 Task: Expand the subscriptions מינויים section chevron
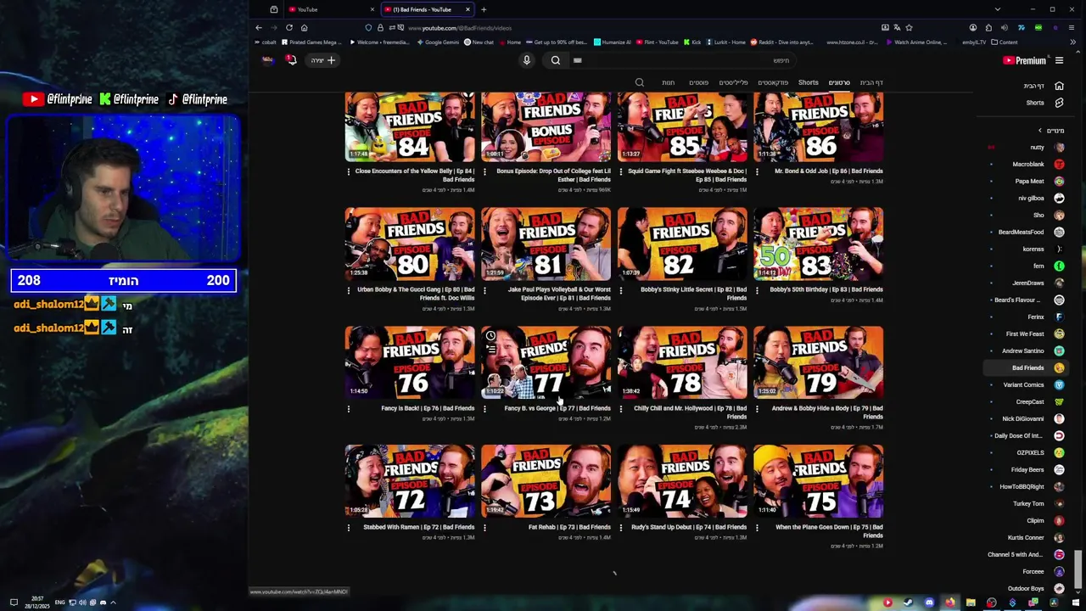point(1040,130)
